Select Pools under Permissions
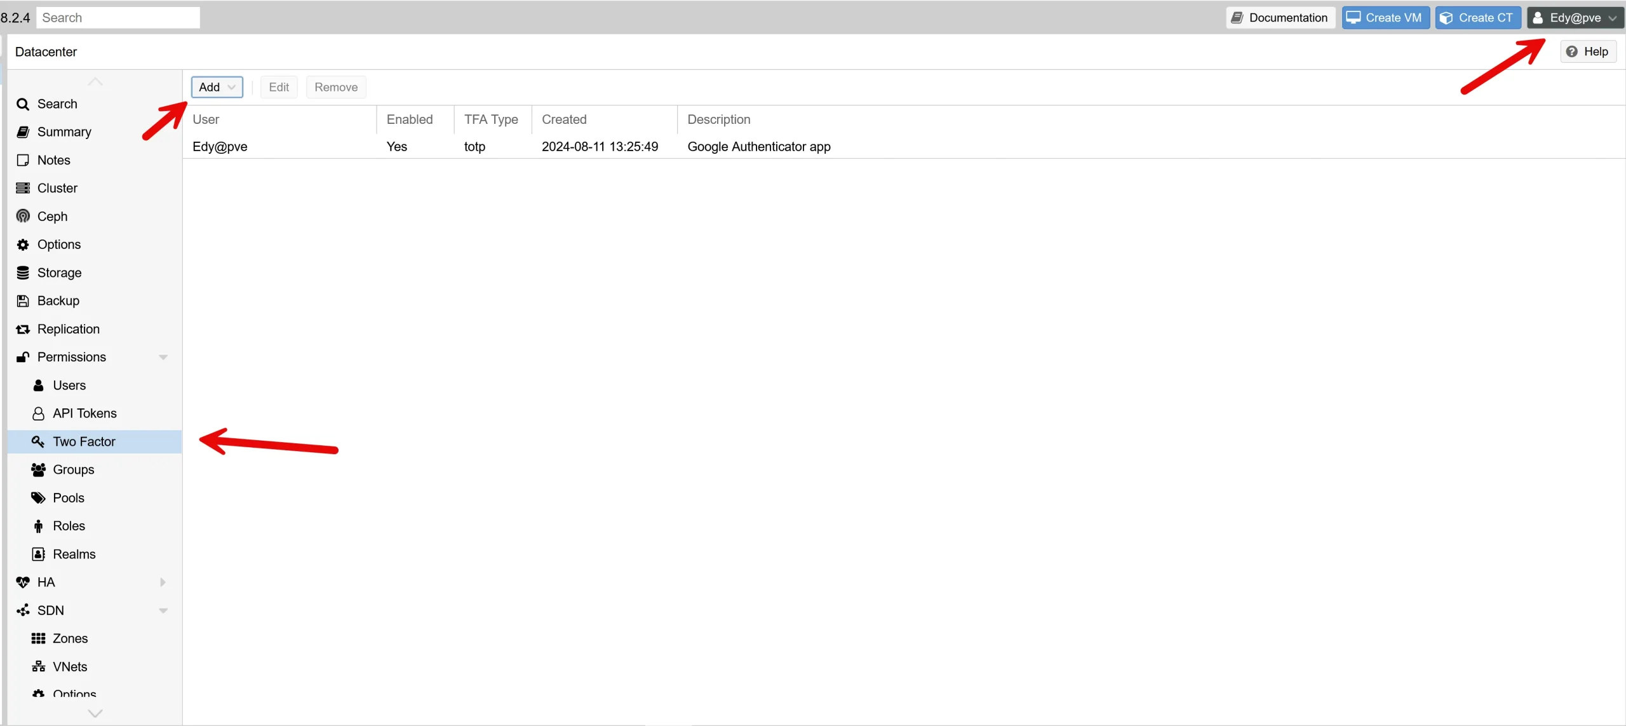This screenshot has height=726, width=1626. coord(69,497)
